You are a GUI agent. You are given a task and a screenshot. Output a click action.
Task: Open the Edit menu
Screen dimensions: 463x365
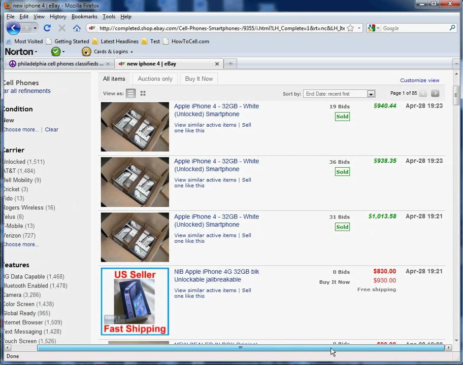pos(24,17)
